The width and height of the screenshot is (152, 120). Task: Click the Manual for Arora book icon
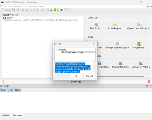pos(120,63)
